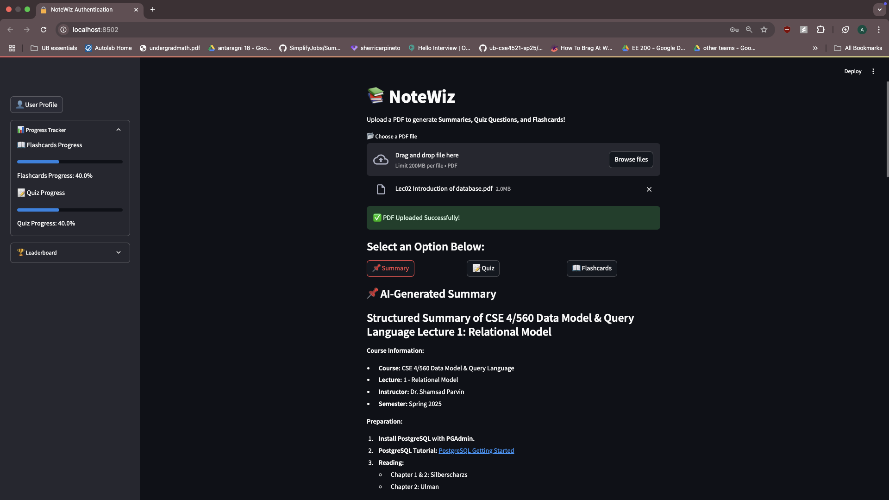Click the Flashcards progress bar
The width and height of the screenshot is (889, 500).
[69, 162]
